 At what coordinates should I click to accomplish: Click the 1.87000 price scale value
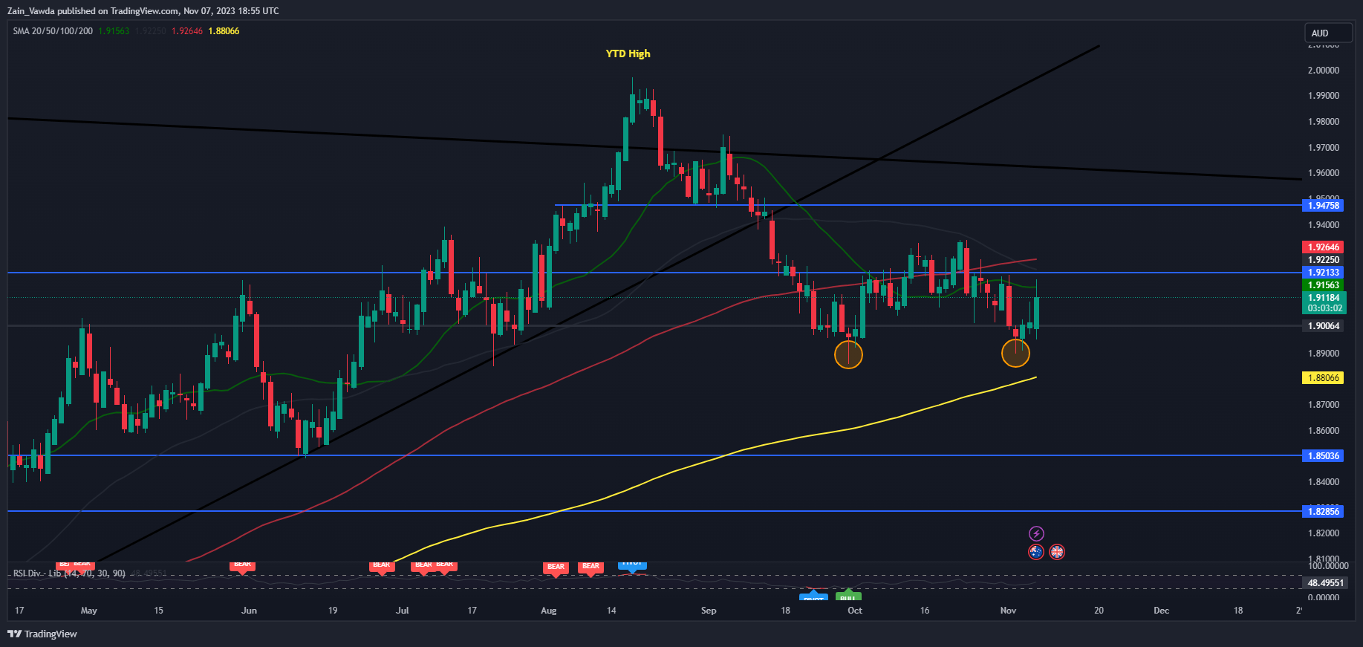click(1324, 405)
